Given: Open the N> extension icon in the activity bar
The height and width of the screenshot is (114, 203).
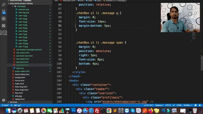Looking at the screenshot, I should click(3, 33).
